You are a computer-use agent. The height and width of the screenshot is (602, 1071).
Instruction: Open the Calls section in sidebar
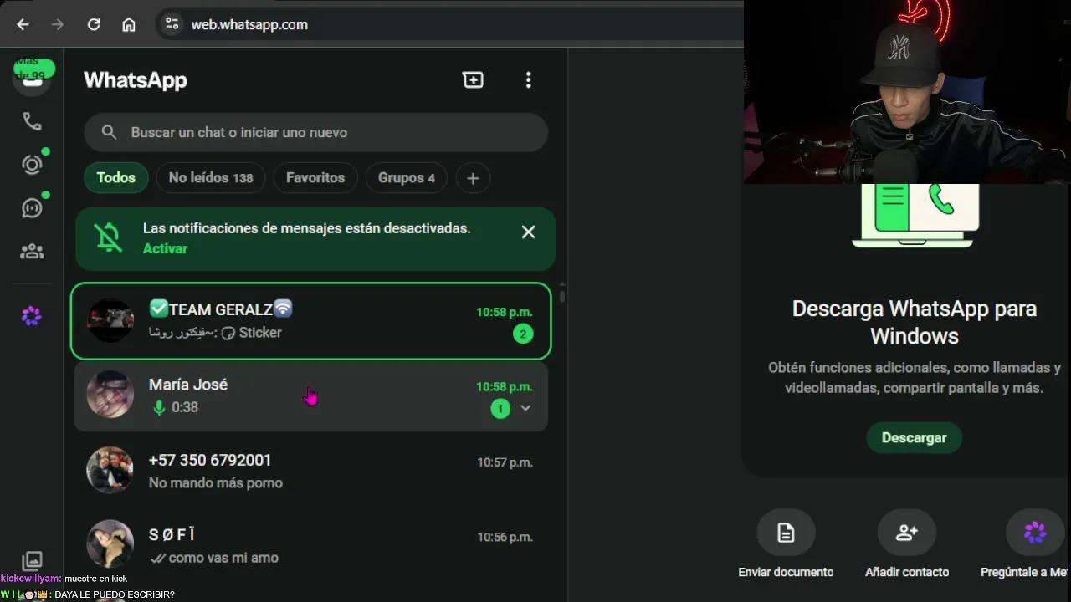coord(32,121)
